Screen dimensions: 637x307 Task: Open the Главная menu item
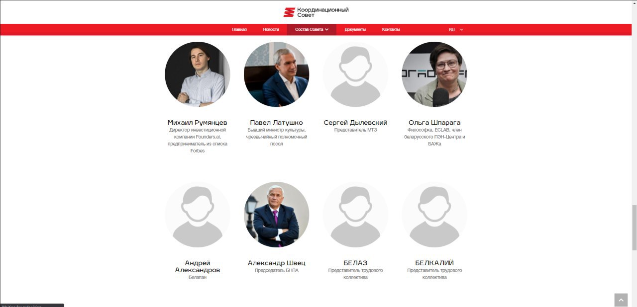click(239, 29)
